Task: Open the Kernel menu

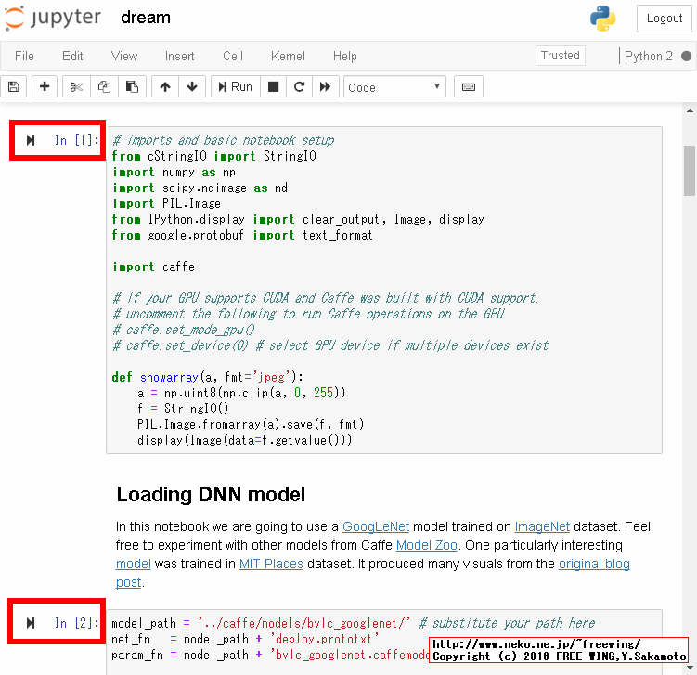Action: (x=288, y=57)
